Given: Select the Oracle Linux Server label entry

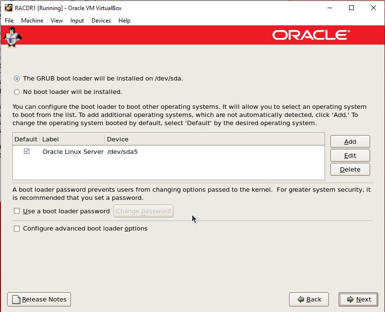Looking at the screenshot, I should [73, 152].
